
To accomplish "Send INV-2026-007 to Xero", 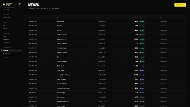I will [x=164, y=48].
